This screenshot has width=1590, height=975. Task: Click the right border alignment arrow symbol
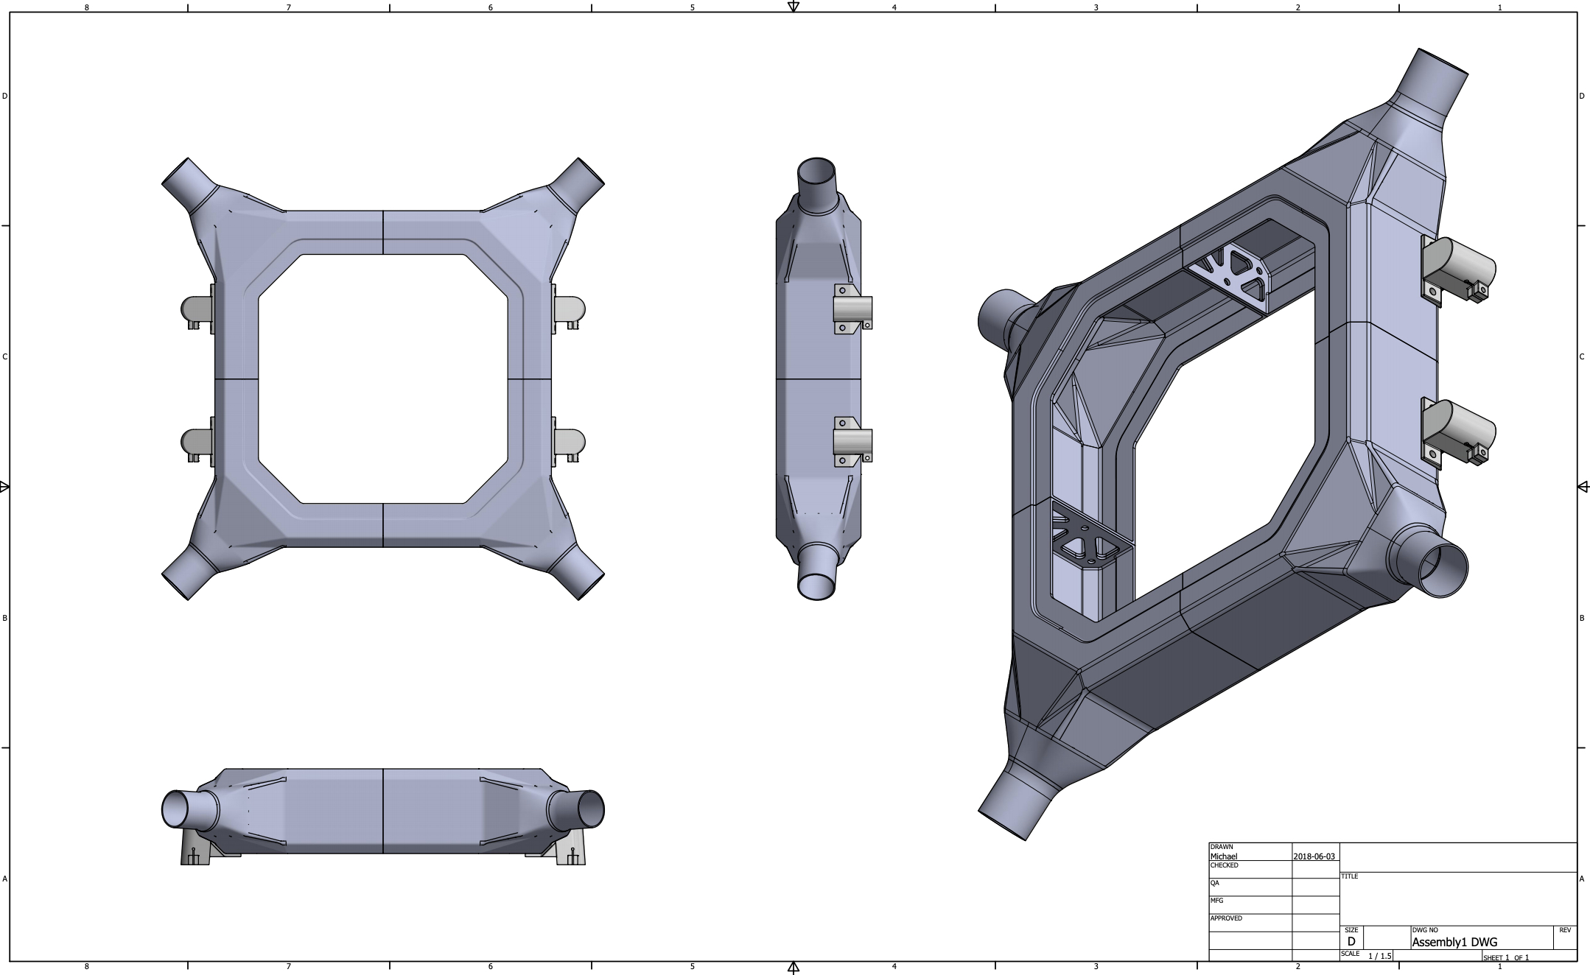(1584, 487)
